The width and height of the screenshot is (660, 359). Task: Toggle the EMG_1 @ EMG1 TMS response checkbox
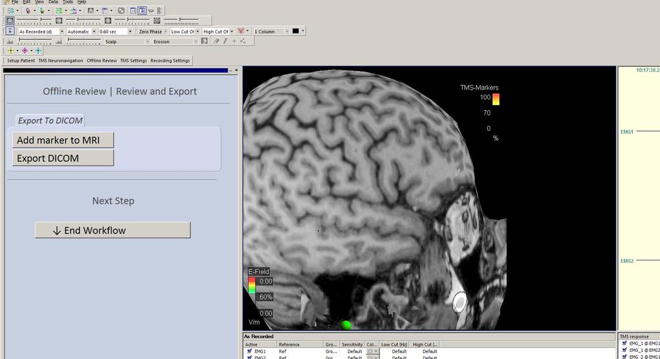[x=625, y=344]
